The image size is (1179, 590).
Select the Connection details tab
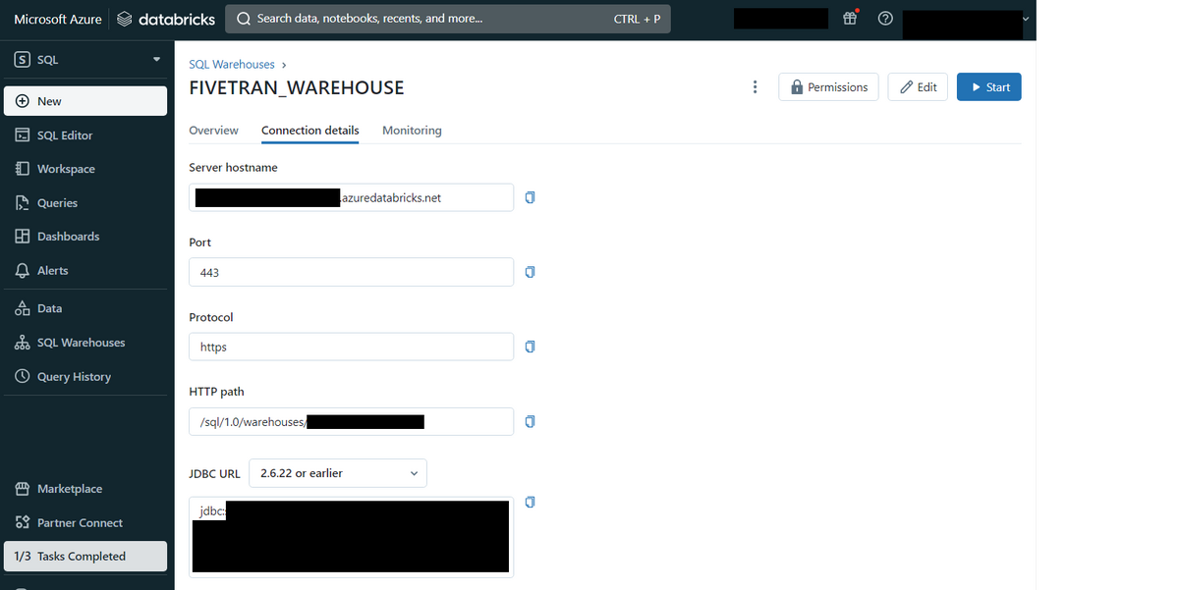[x=310, y=131]
